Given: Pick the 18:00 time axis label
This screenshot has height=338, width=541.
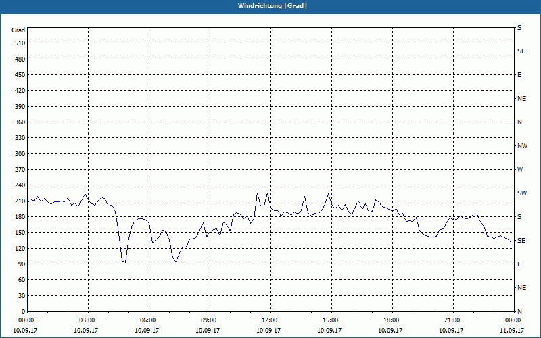Looking at the screenshot, I should [392, 320].
